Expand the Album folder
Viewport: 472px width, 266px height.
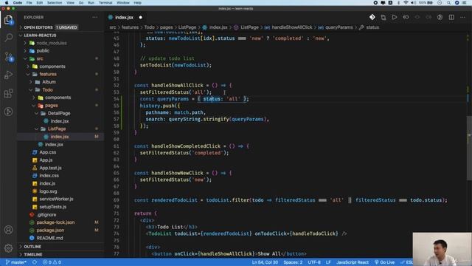(x=49, y=82)
